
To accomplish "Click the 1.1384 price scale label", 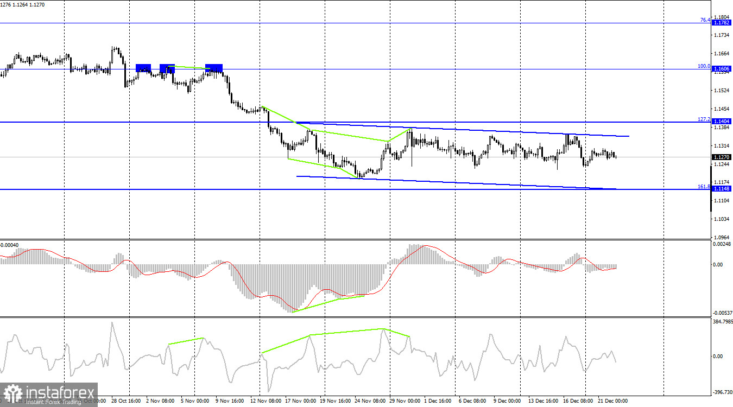I will (x=723, y=128).
